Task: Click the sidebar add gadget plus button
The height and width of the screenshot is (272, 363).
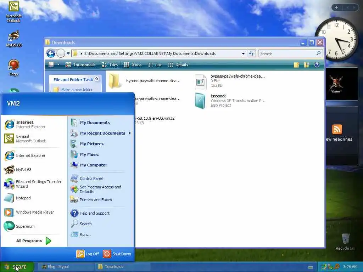Action: [336, 7]
